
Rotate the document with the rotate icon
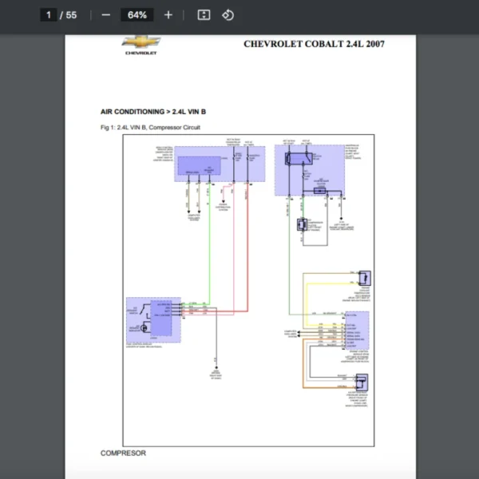228,15
